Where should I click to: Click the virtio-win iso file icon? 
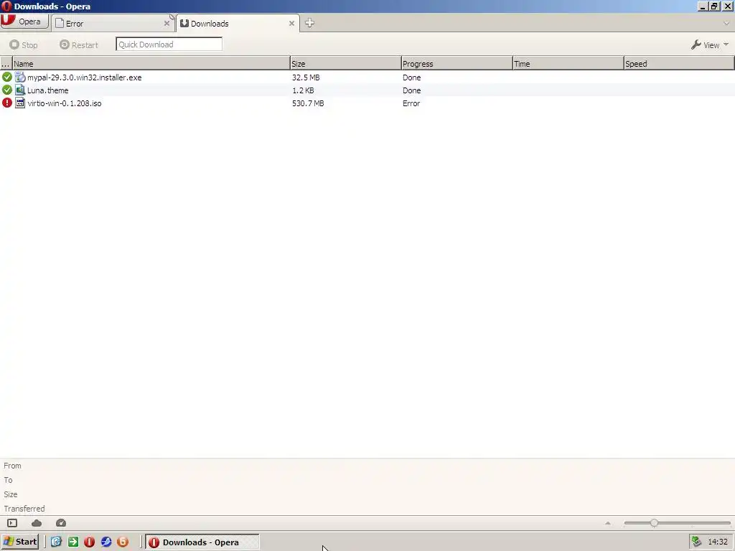point(20,103)
